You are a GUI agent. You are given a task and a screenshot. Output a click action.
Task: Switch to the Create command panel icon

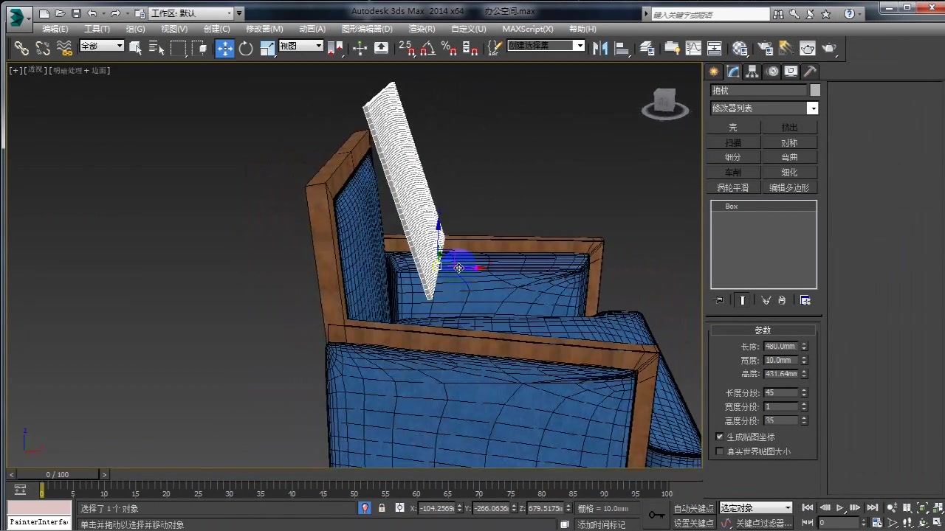click(x=713, y=71)
